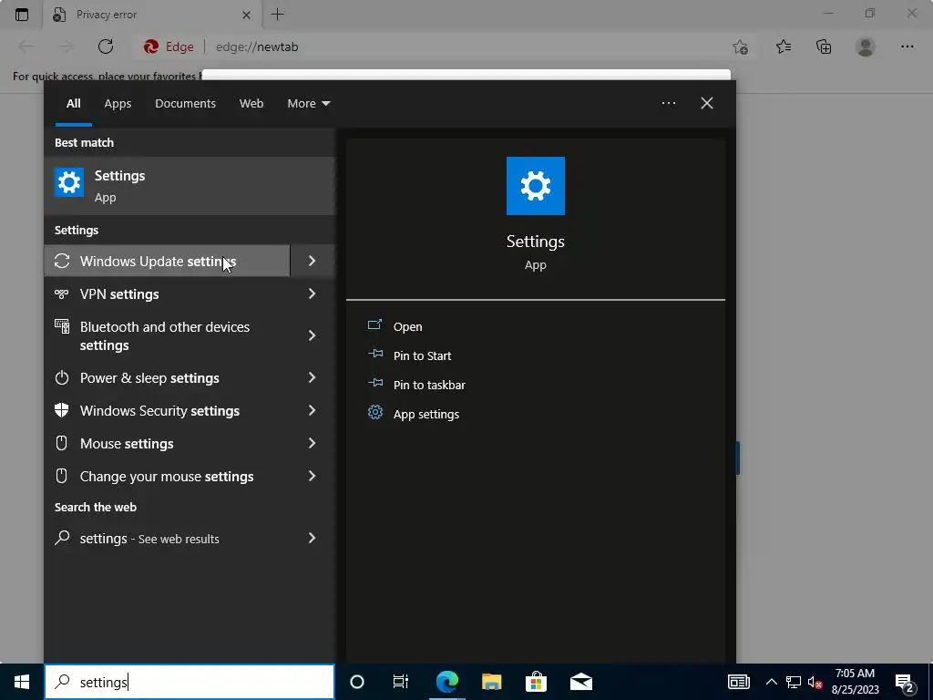
Task: Expand Windows Security settings arrow
Action: 312,410
